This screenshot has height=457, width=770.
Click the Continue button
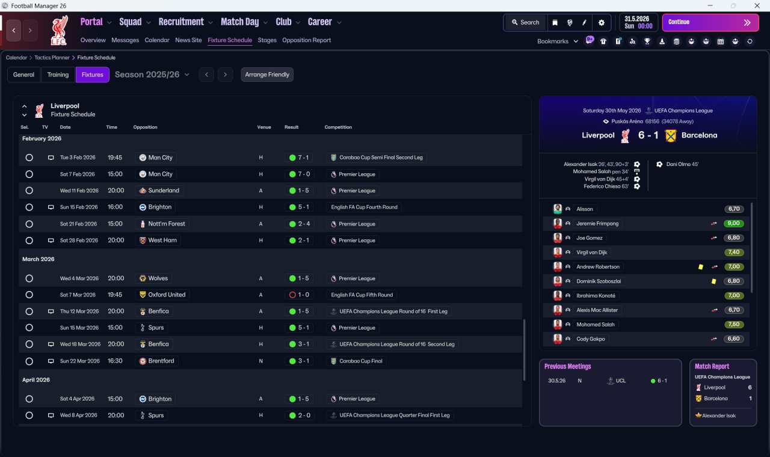[x=710, y=22]
